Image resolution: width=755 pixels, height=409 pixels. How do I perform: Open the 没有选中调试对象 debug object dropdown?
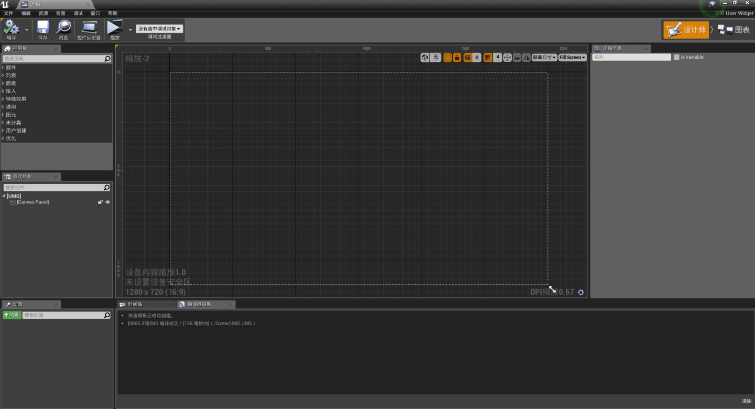159,29
